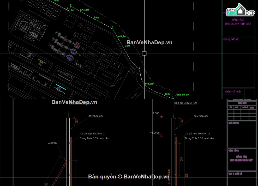Click the +1.950m elevation marker symbol

[161, 136]
